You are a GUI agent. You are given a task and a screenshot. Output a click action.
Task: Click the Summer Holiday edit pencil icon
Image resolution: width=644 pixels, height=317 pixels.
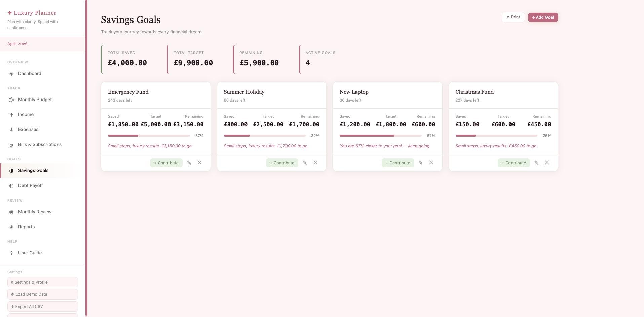pos(305,163)
